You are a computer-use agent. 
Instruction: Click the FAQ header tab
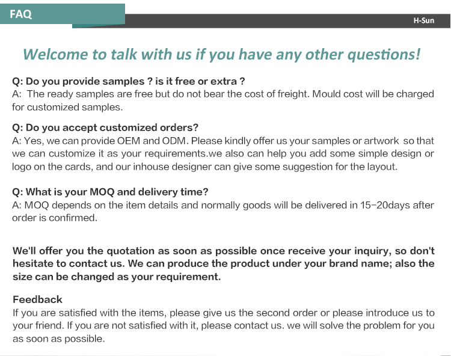tap(63, 14)
